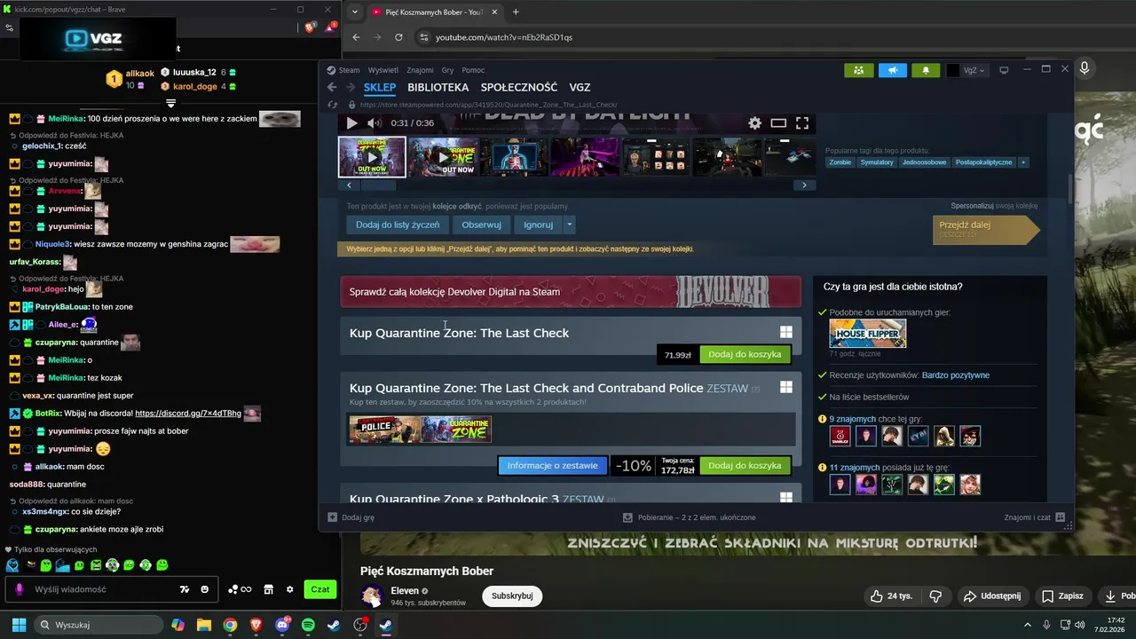Like the YouTube video
The height and width of the screenshot is (639, 1136).
pyautogui.click(x=894, y=596)
